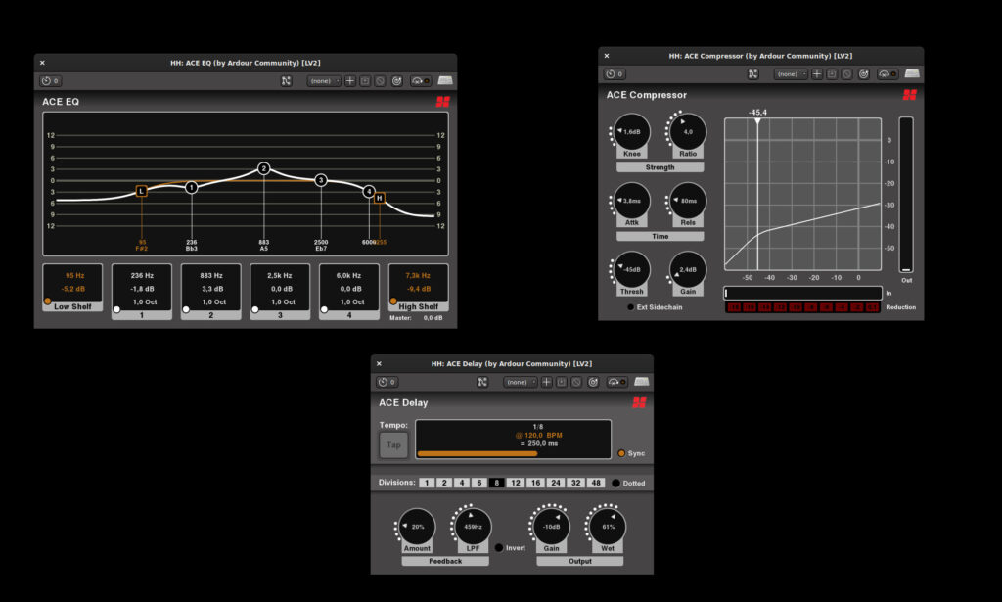Viewport: 1002px width, 602px height.
Task: Click the Ratio knob in ACE Compressor
Action: 688,131
